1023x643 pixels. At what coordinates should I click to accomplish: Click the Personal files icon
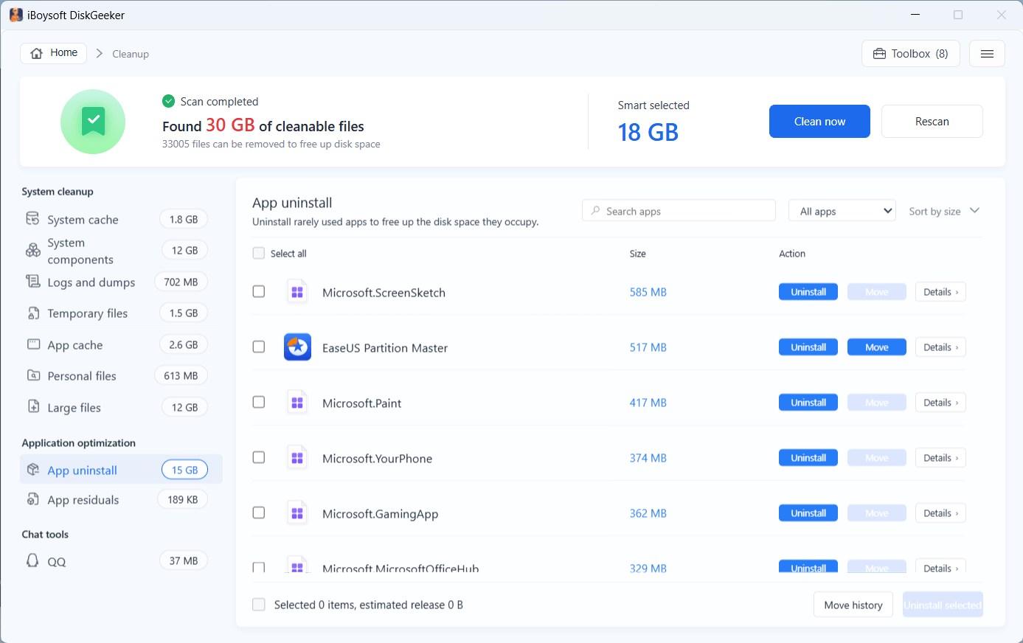click(33, 375)
